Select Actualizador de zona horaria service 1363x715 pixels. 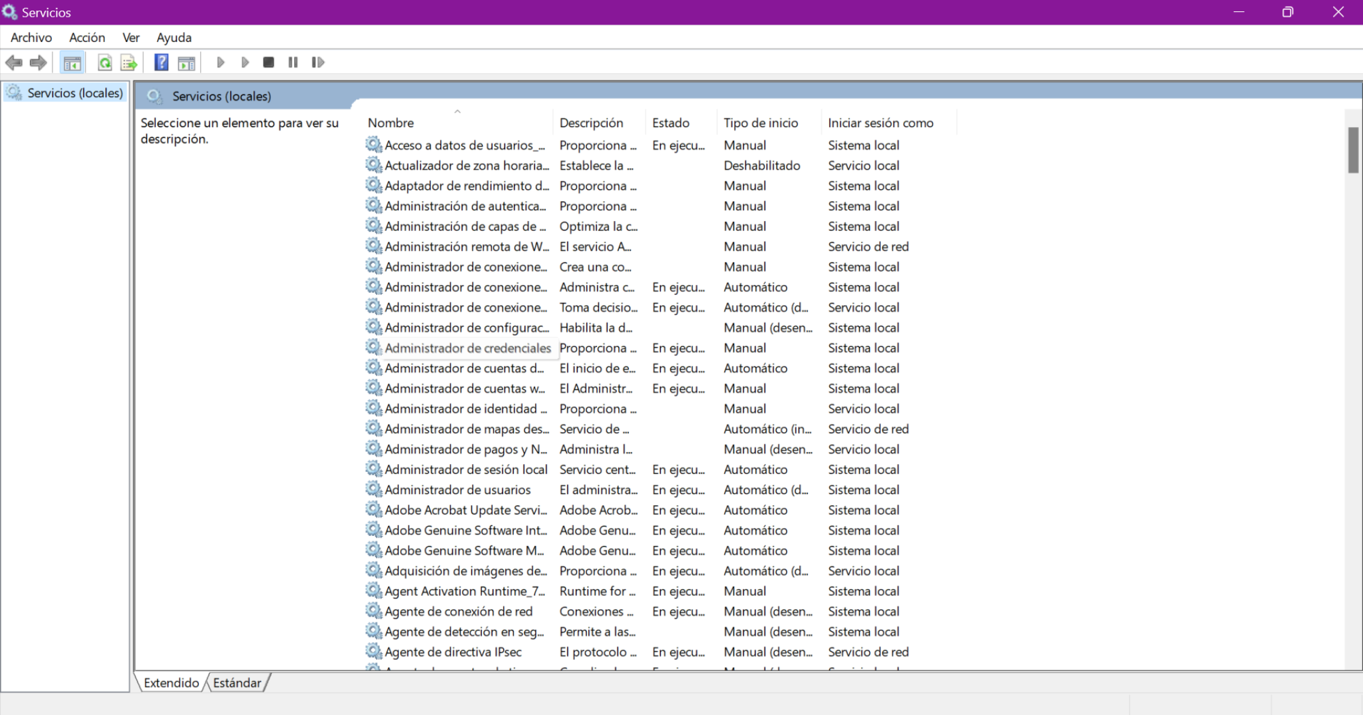pos(467,165)
